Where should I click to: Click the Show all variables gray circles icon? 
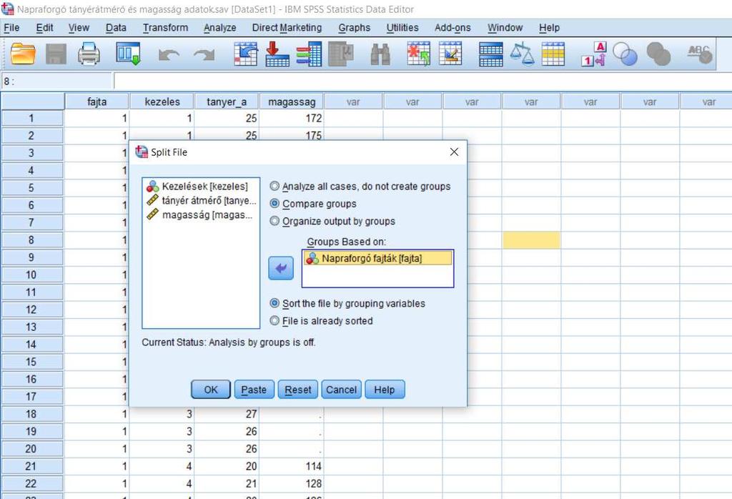[658, 54]
